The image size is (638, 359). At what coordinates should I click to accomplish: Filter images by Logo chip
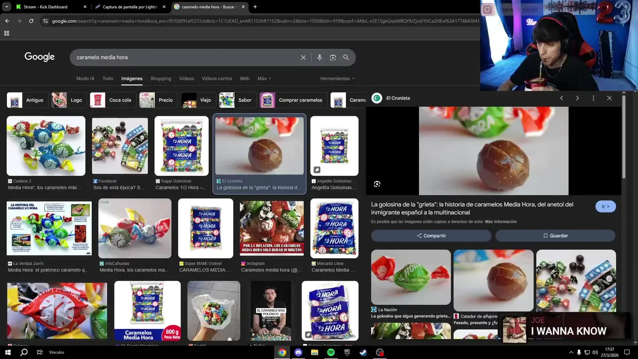tap(69, 100)
